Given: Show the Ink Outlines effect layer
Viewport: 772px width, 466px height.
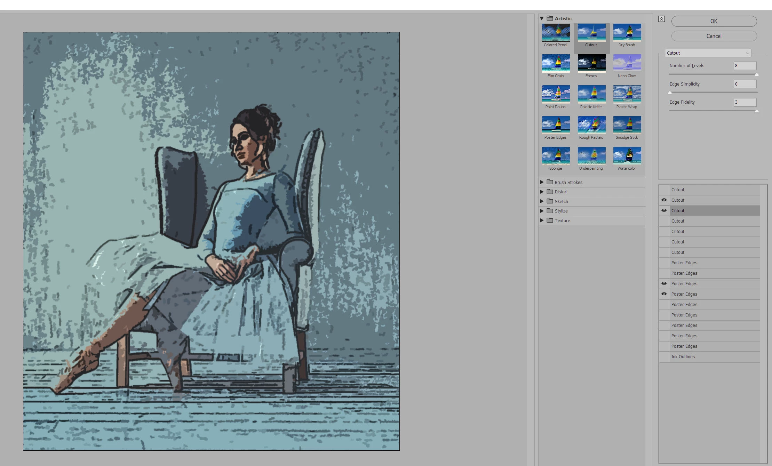Looking at the screenshot, I should click(x=664, y=356).
